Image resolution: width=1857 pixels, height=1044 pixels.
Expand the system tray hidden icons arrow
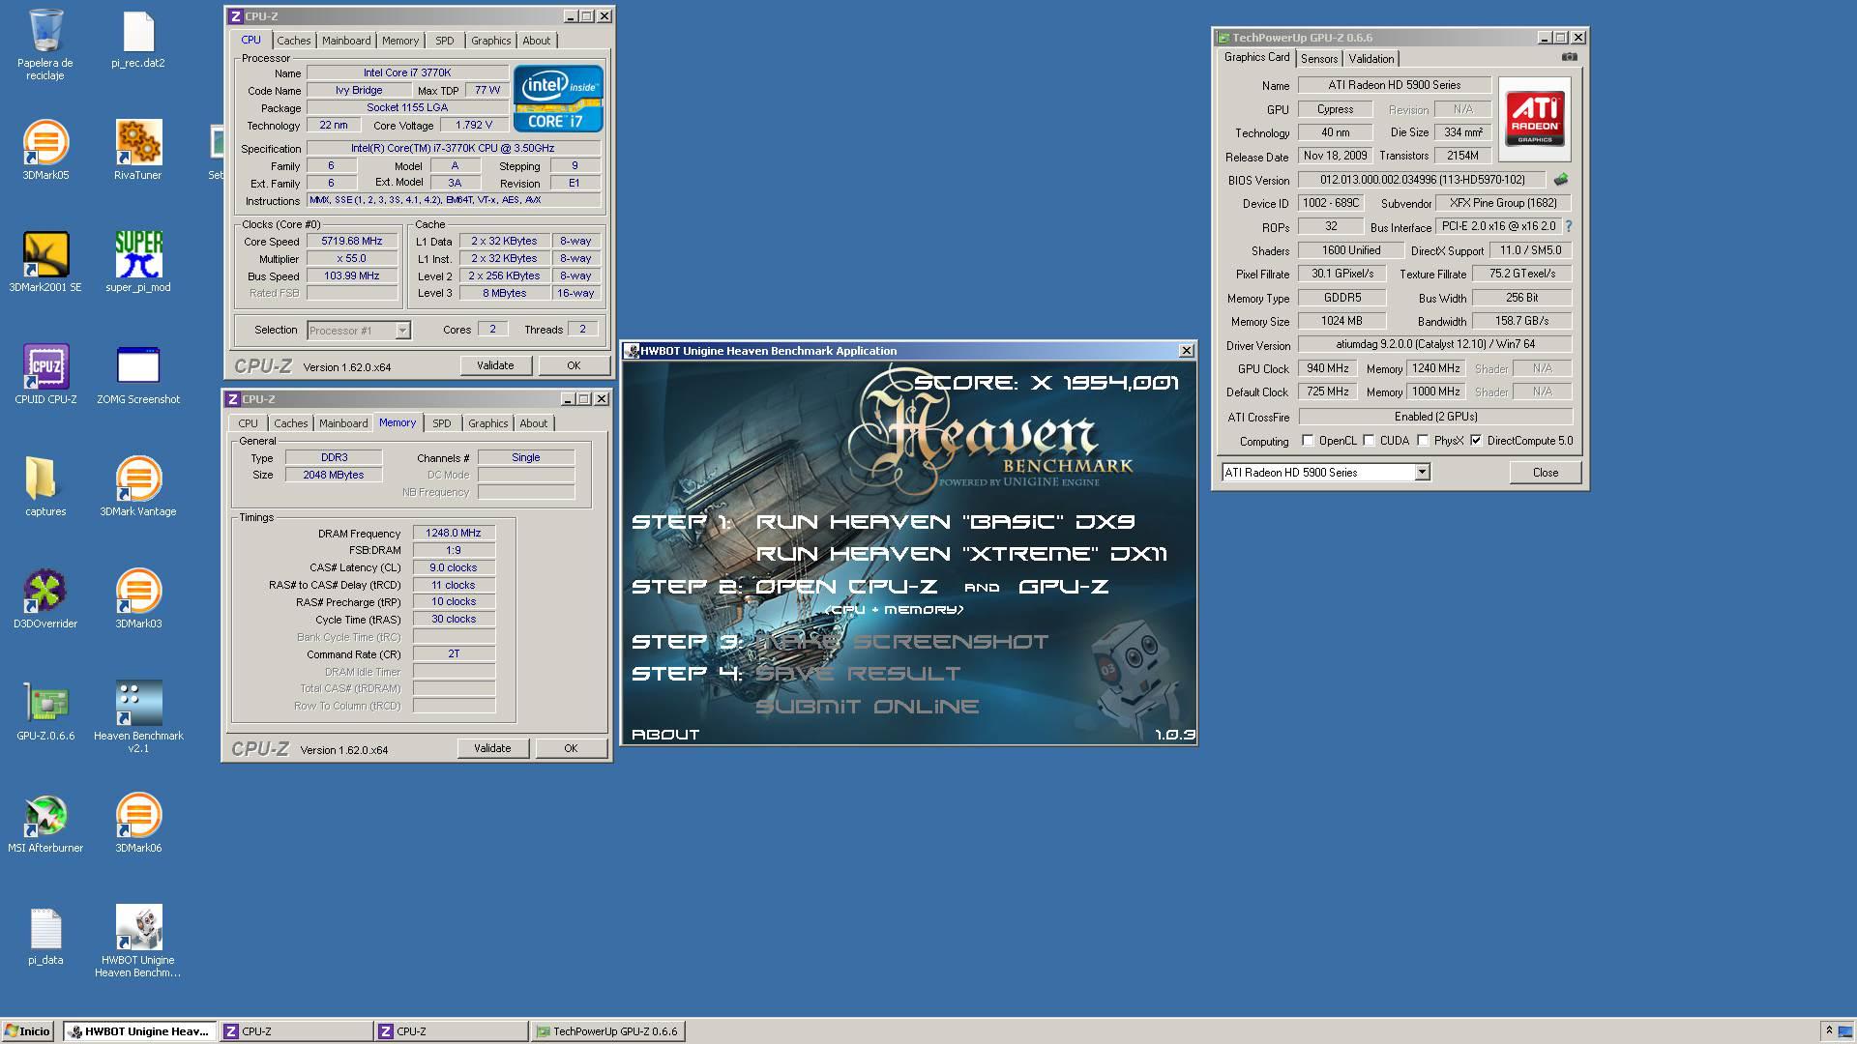pyautogui.click(x=1828, y=1030)
